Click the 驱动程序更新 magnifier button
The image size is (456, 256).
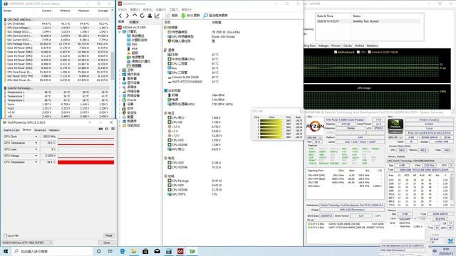[215, 16]
